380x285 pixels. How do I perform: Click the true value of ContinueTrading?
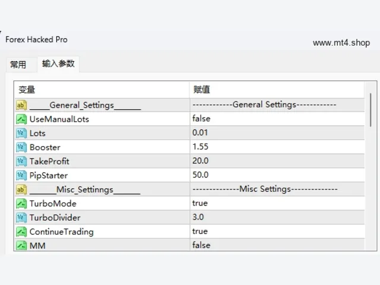200,231
